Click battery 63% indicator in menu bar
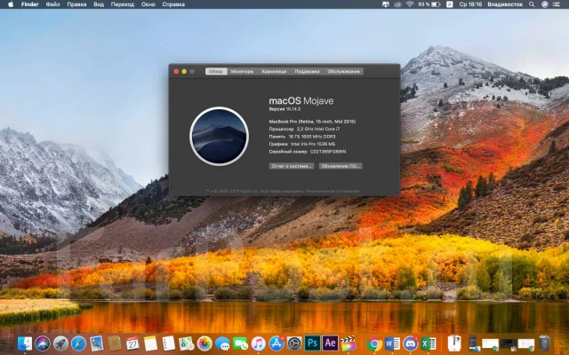569x355 pixels. [x=429, y=4]
